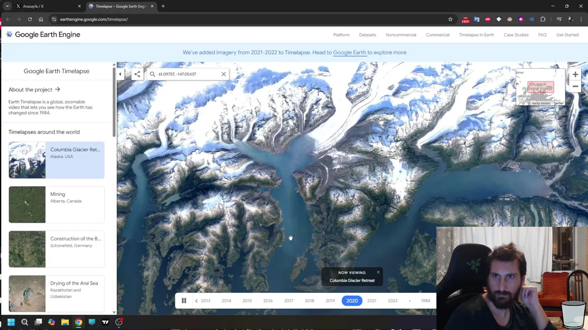Jump to year 2017 on timeline
Viewport: 588px width, 330px height.
click(x=288, y=301)
